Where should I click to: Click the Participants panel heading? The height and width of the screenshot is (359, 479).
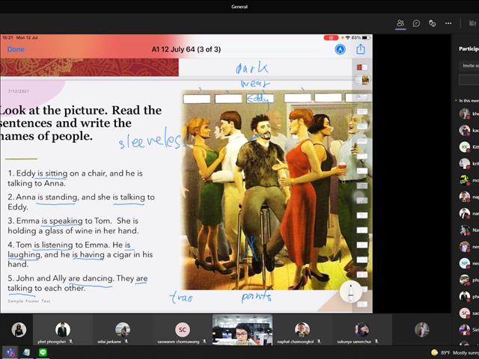(x=469, y=49)
